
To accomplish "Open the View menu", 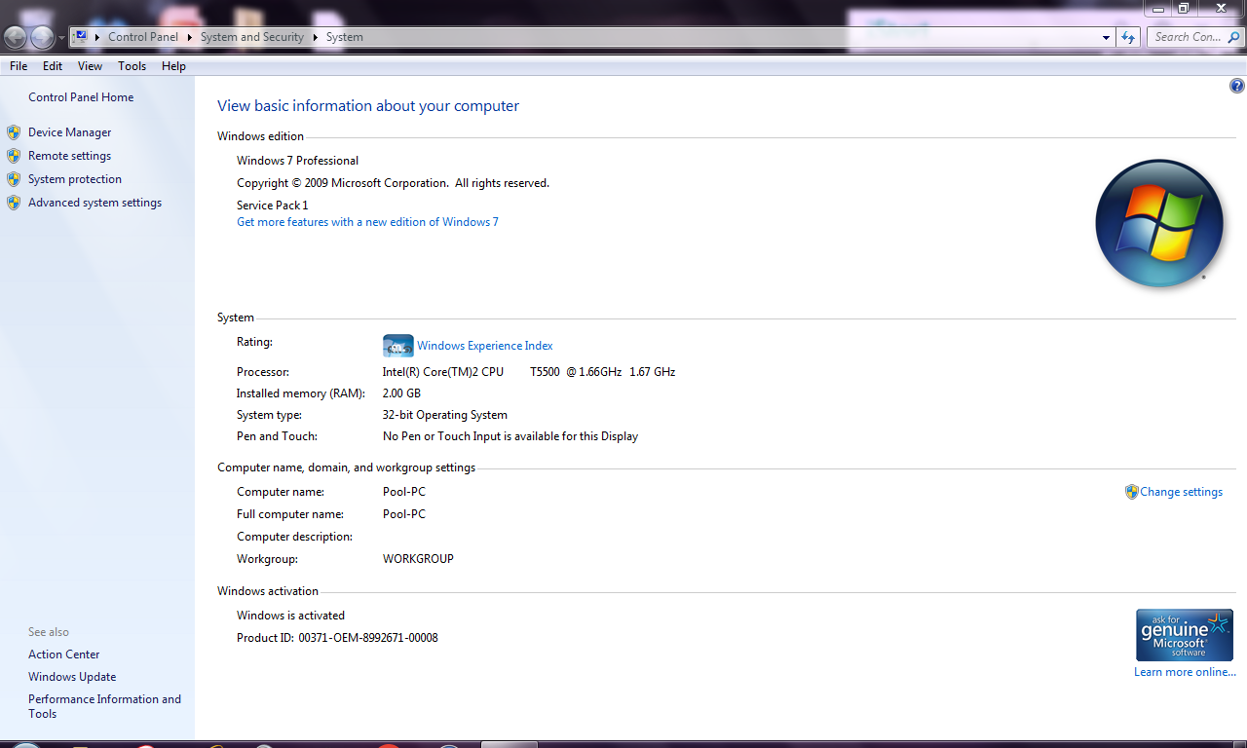I will pos(90,66).
